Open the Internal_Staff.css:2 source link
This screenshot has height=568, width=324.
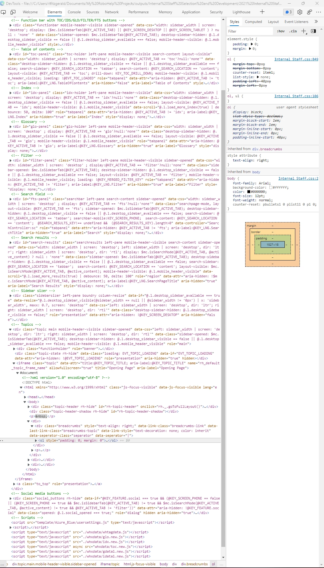(298, 178)
